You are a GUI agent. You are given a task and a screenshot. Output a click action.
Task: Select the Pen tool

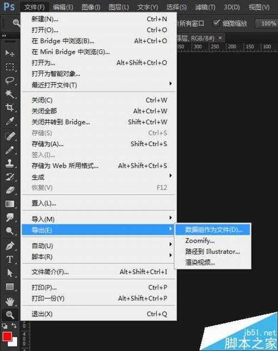10,246
